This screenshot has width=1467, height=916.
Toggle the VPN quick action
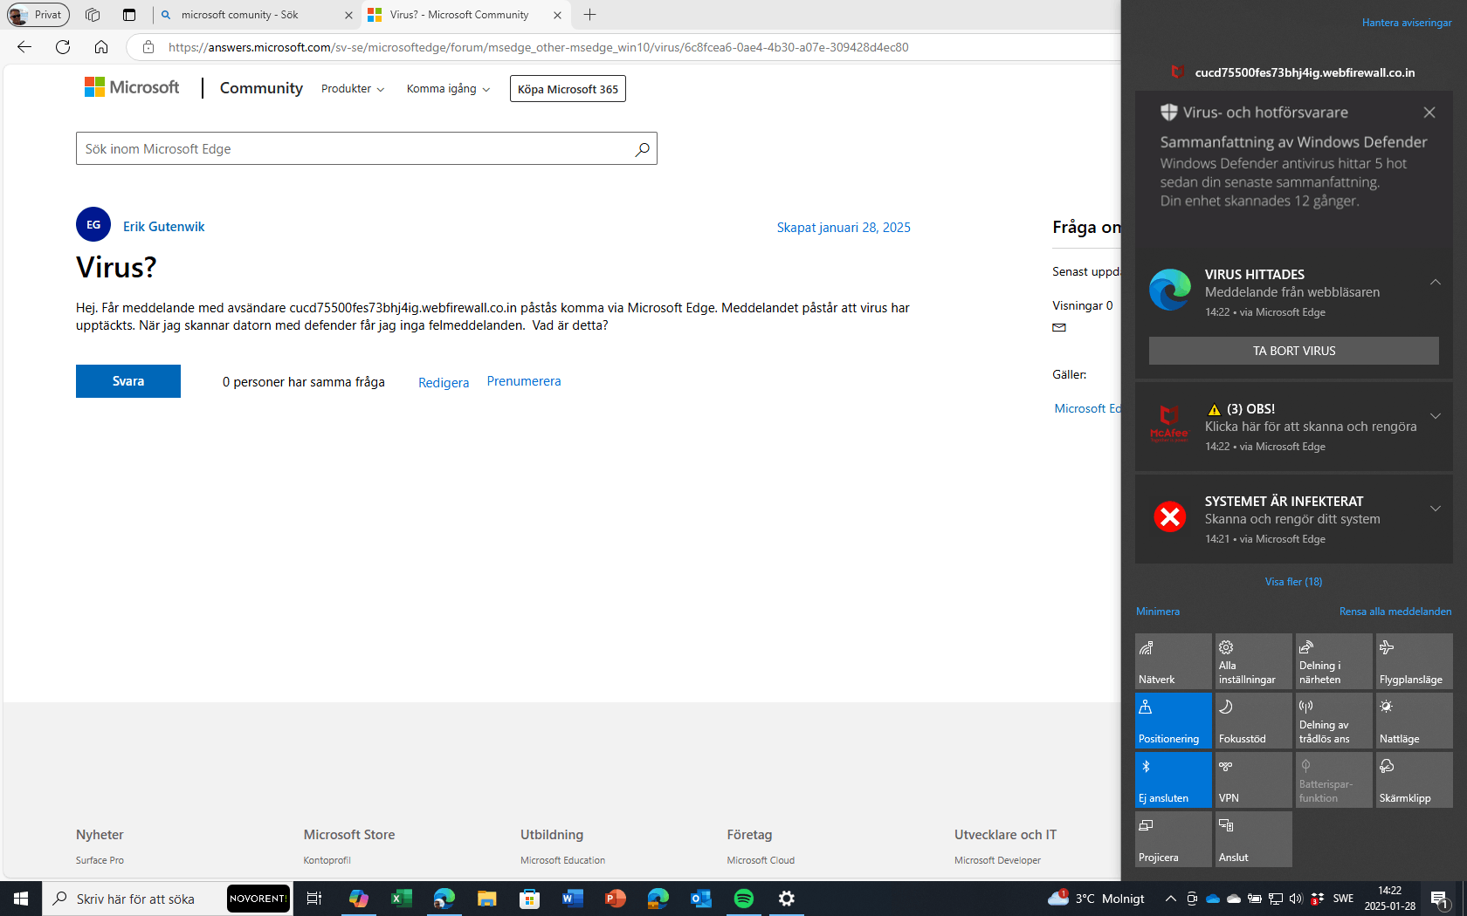[x=1253, y=780]
